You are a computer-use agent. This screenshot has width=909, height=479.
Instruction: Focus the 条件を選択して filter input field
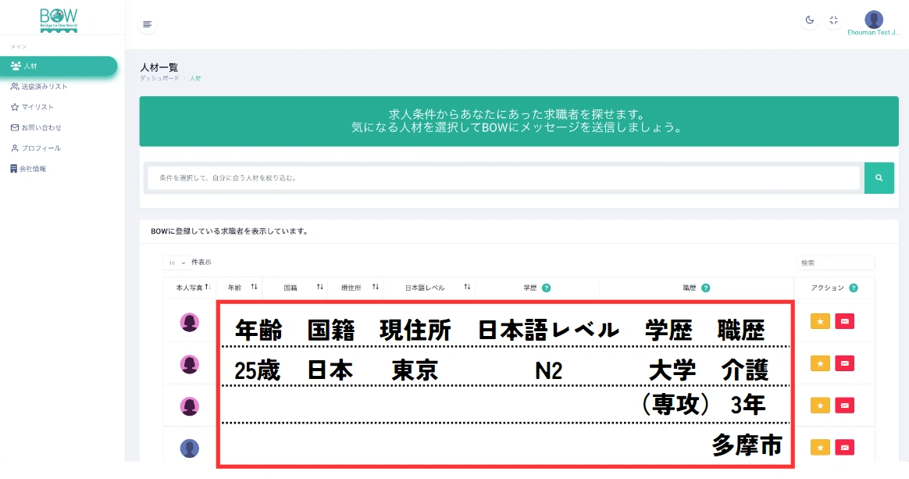[503, 178]
